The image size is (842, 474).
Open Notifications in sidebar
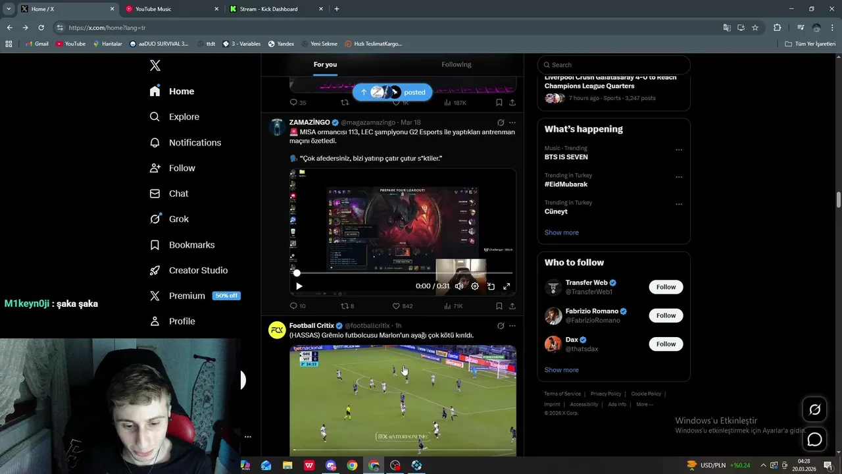[x=186, y=142]
